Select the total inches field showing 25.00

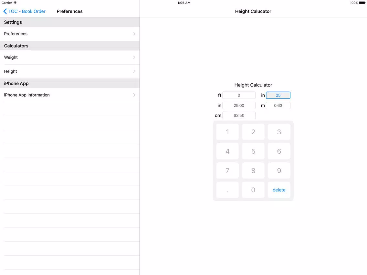239,106
